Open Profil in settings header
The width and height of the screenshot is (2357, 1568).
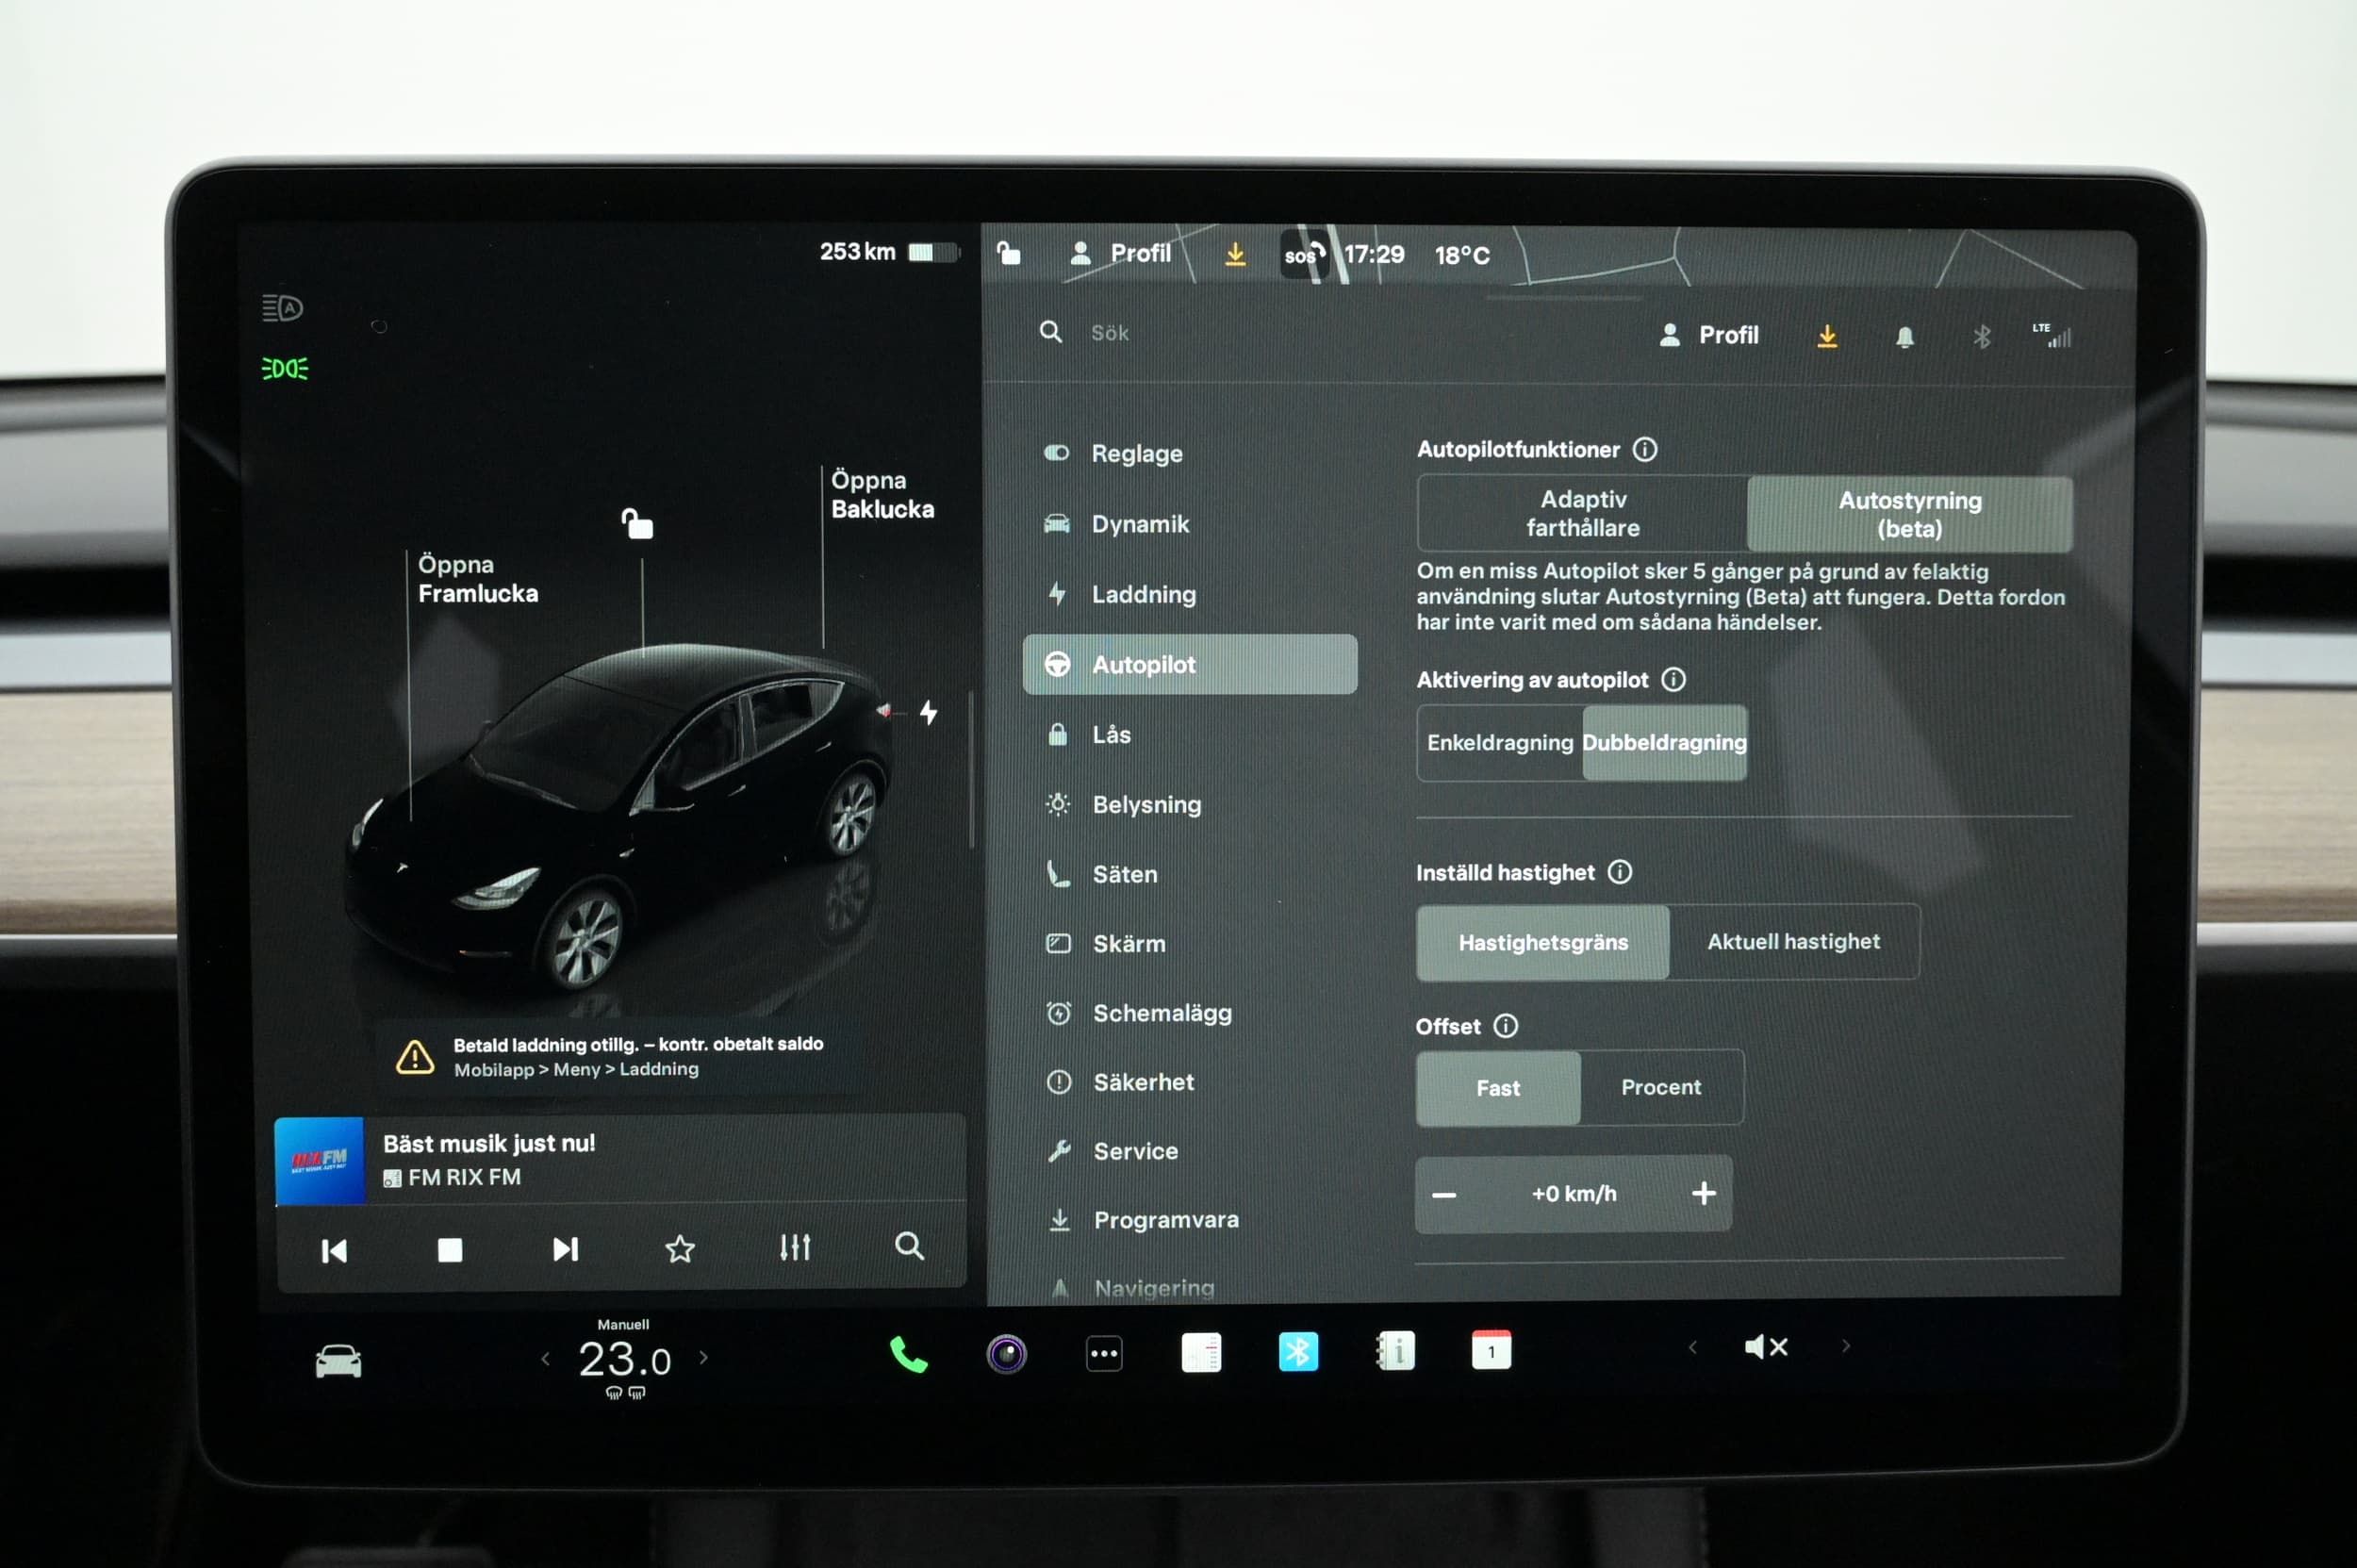tap(1709, 335)
